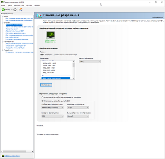Click the system information icon at bottom left
This screenshot has width=165, height=159.
click(x=3, y=156)
